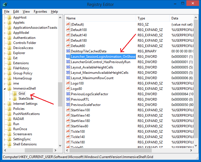Click the tree pane vertical scrollbar thumb

[60, 94]
